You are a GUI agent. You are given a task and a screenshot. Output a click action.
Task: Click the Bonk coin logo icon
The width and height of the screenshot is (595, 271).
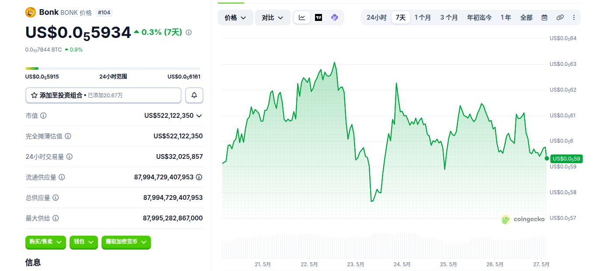point(31,12)
